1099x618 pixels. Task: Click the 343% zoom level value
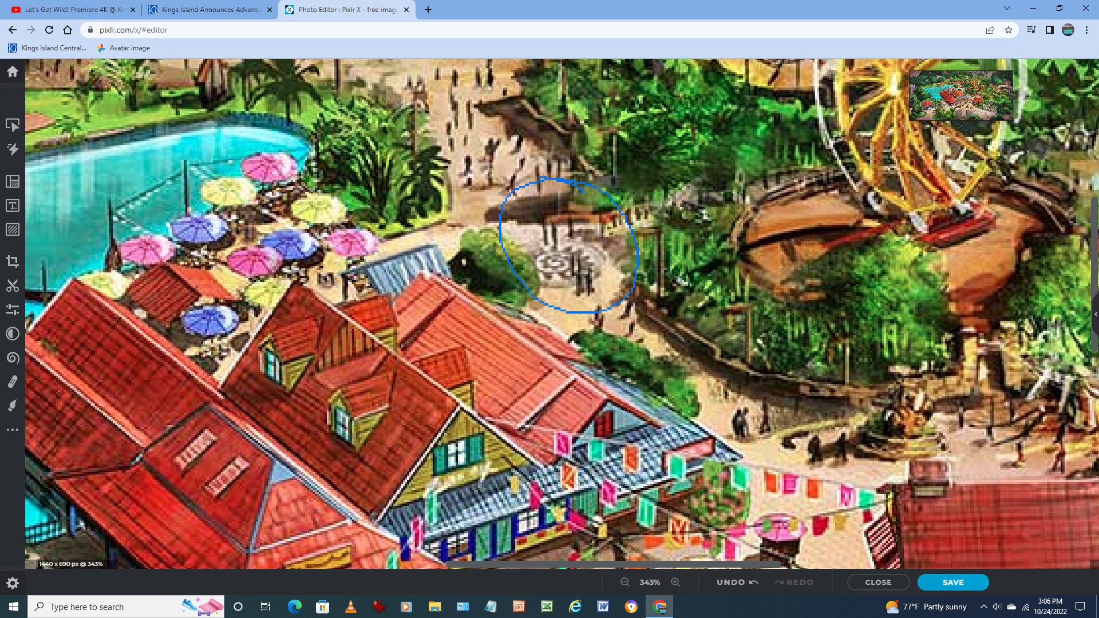pos(650,582)
